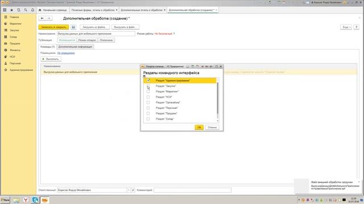This screenshot has height=204, width=364.
Task: Open Favorites star icon
Action: click(11, 10)
